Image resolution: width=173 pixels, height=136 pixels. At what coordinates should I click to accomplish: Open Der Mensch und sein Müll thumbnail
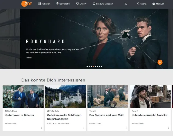point(108,96)
